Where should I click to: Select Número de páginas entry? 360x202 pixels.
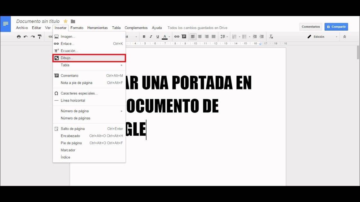tap(89, 118)
